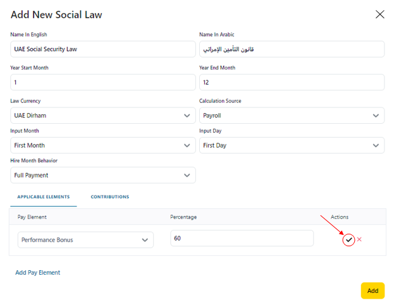The width and height of the screenshot is (394, 305).
Task: Select the Year End Month field
Action: 291,82
